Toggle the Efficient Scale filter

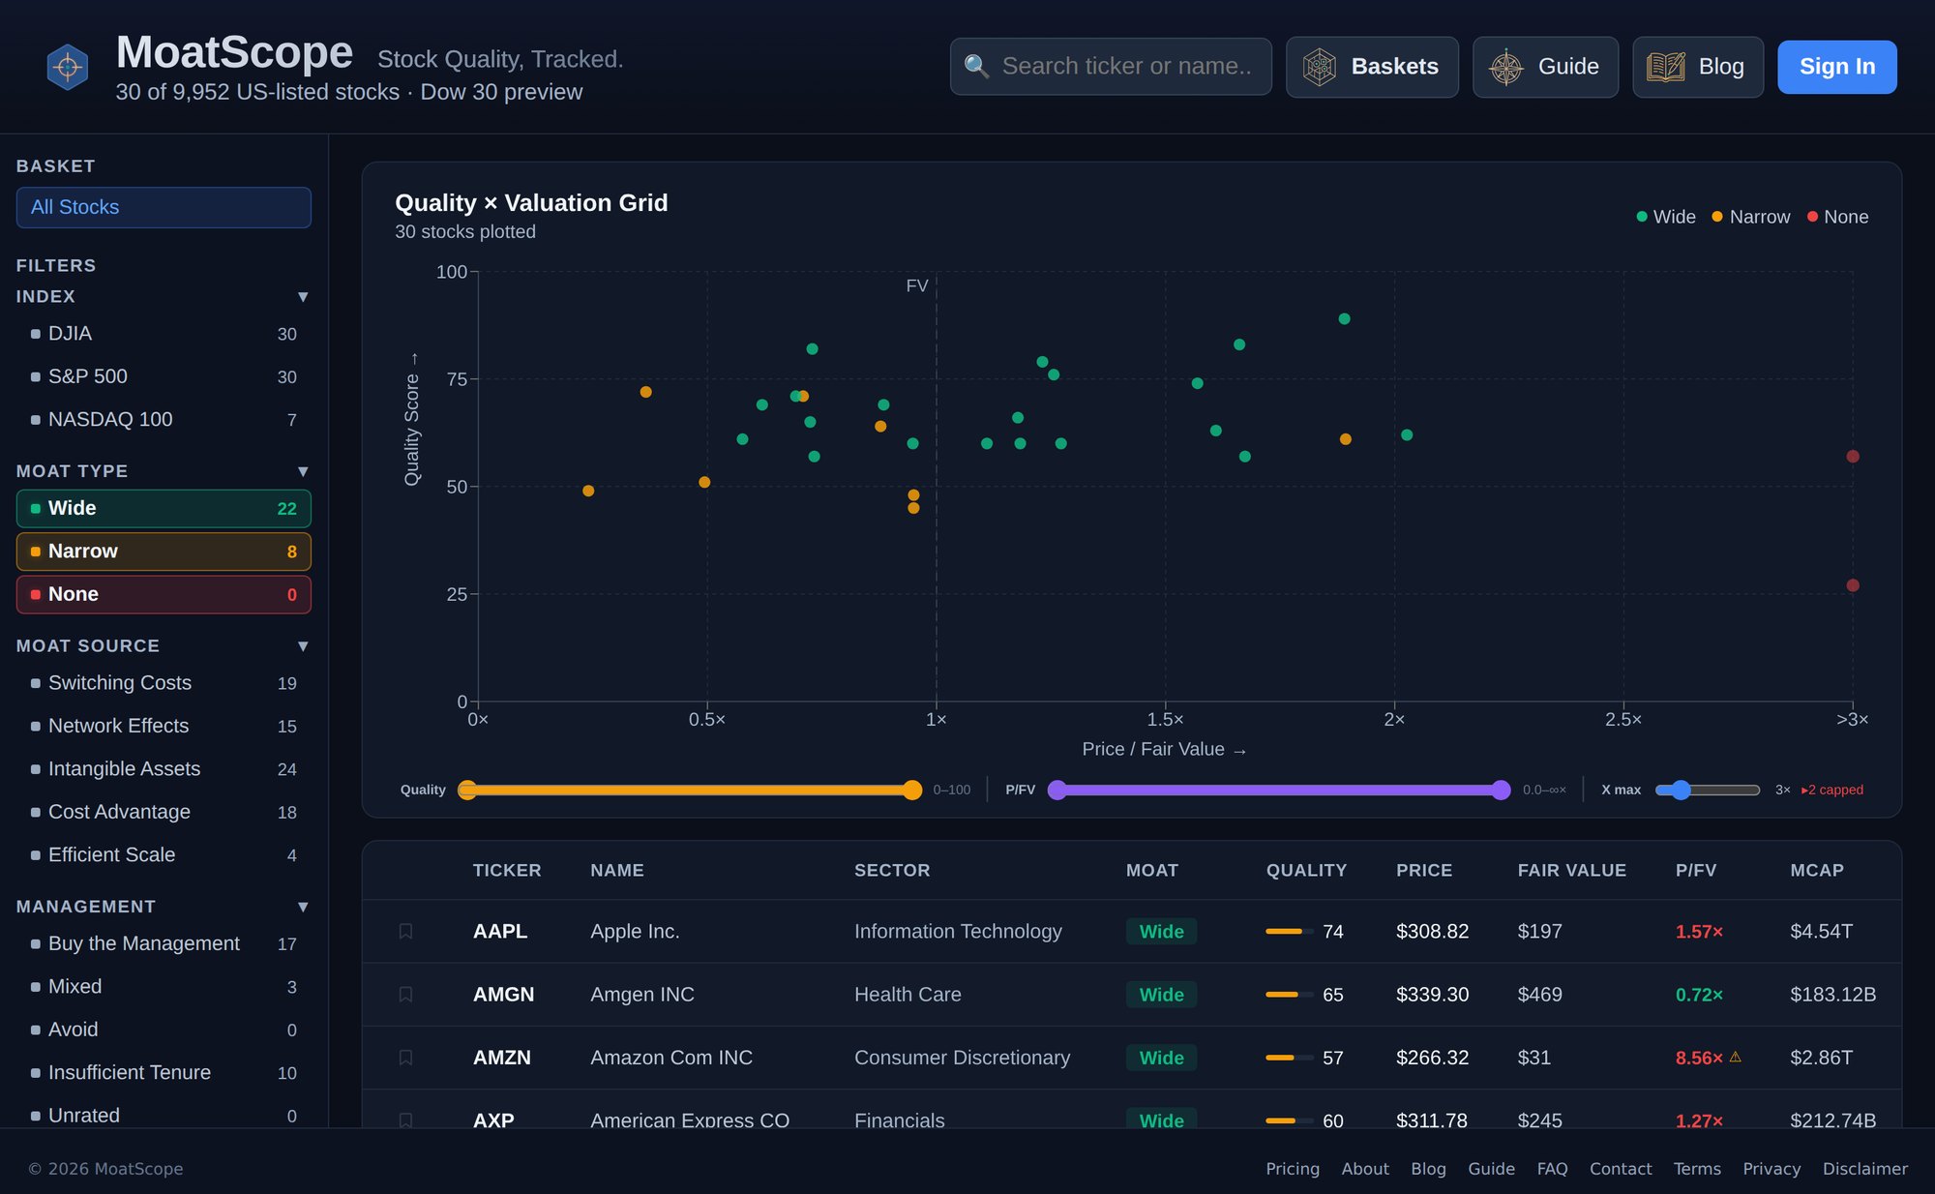164,854
